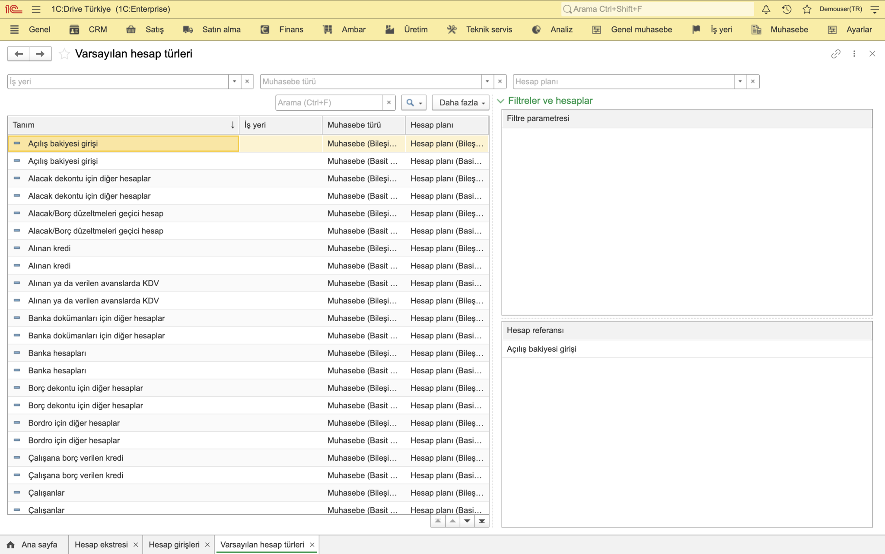Switch to the Hesap girişleri tab
The height and width of the screenshot is (554, 885).
coord(174,544)
